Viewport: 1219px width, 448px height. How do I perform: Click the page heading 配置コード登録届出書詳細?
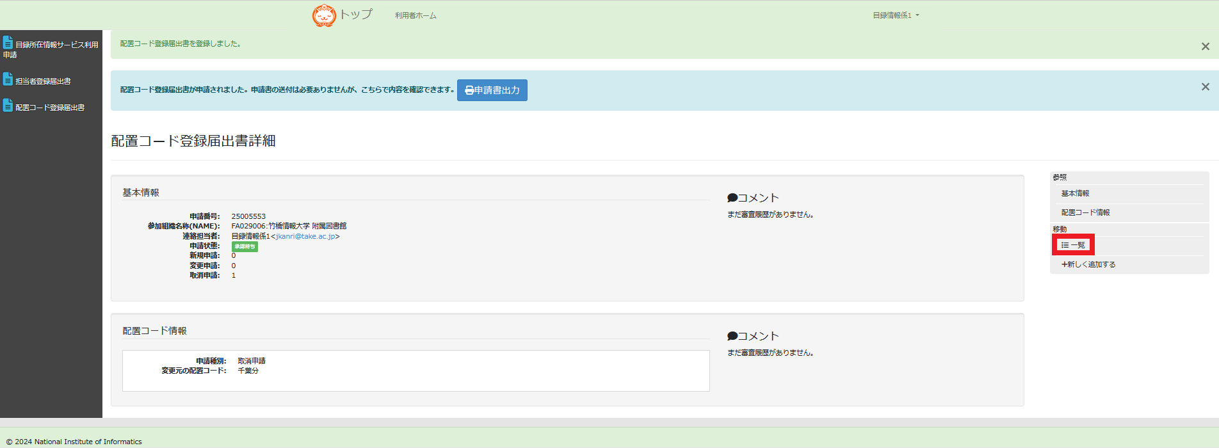point(193,141)
